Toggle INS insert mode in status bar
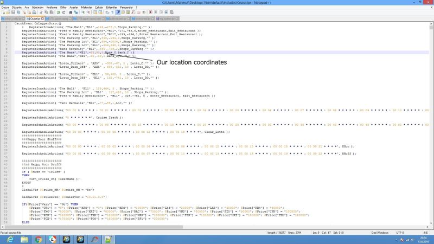 coord(426,233)
